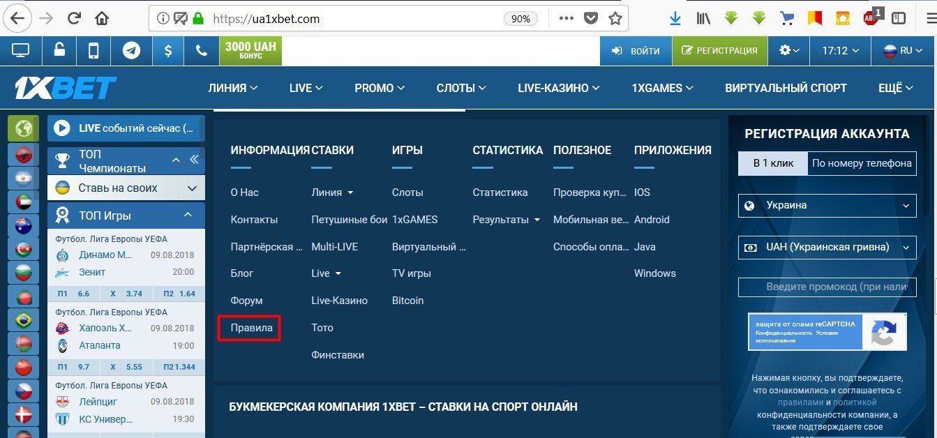Open the LIVE-КАЗИНО menu

tap(557, 88)
